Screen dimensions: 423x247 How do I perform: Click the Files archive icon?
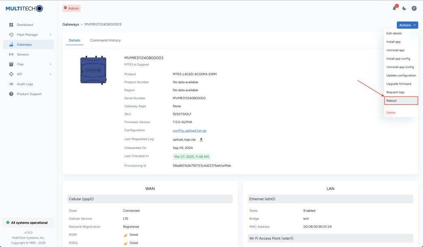coord(11,64)
